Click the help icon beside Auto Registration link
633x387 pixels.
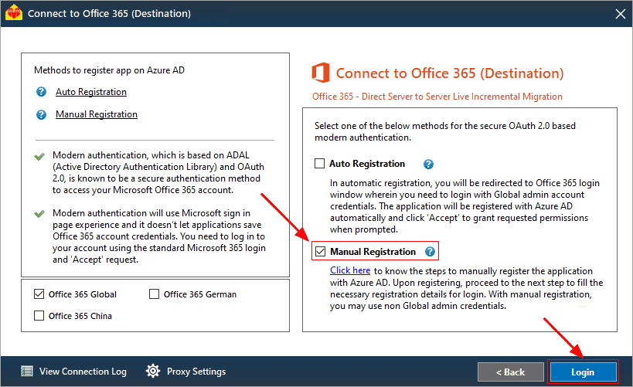pos(41,92)
